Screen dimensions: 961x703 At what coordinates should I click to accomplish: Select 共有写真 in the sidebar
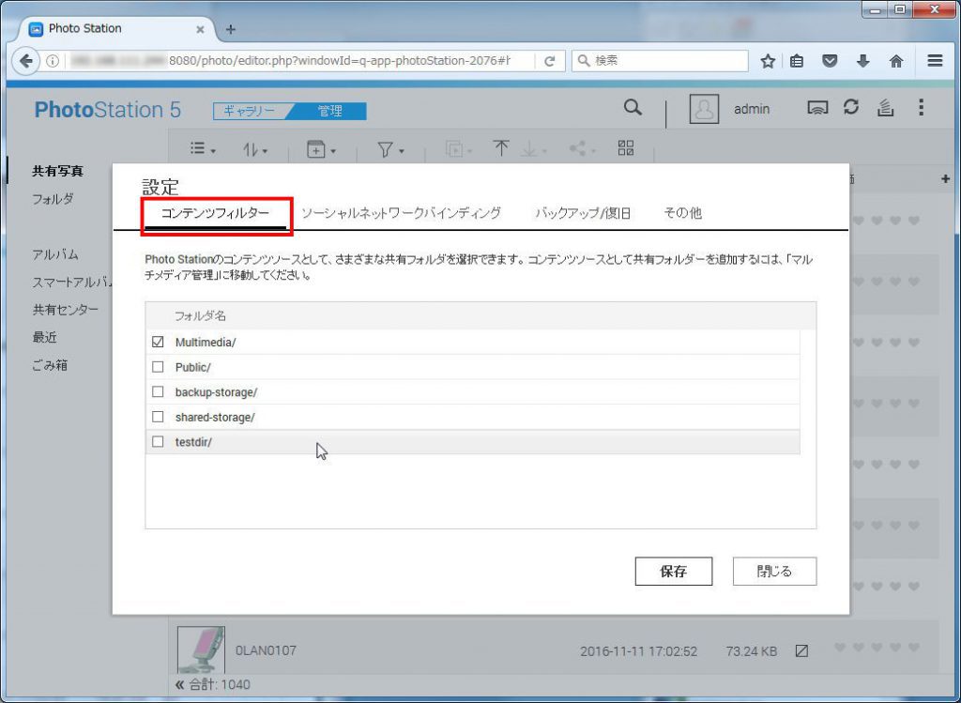tap(57, 171)
